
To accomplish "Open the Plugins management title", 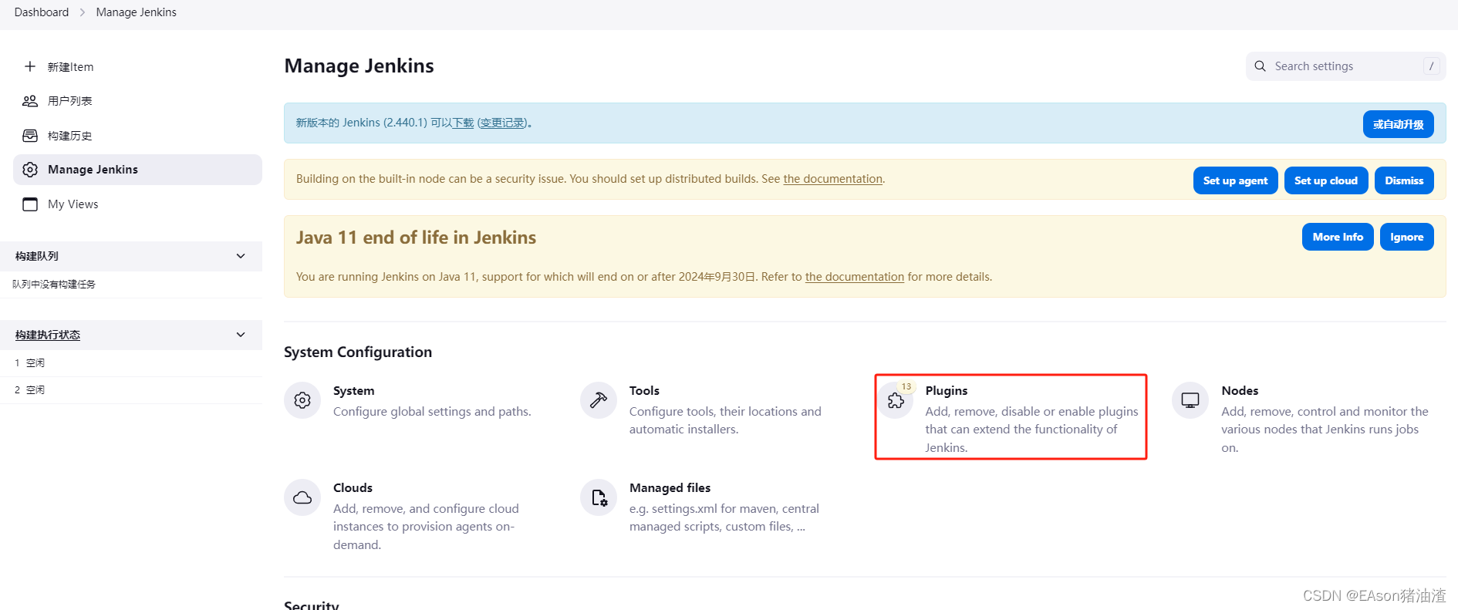I will point(946,391).
